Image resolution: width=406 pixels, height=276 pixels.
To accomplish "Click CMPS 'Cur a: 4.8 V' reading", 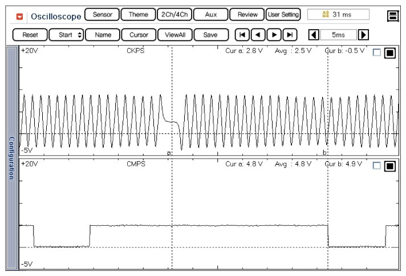I will 244,164.
